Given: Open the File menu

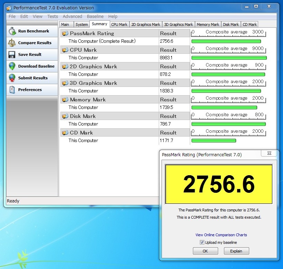Looking at the screenshot, I should pos(12,17).
